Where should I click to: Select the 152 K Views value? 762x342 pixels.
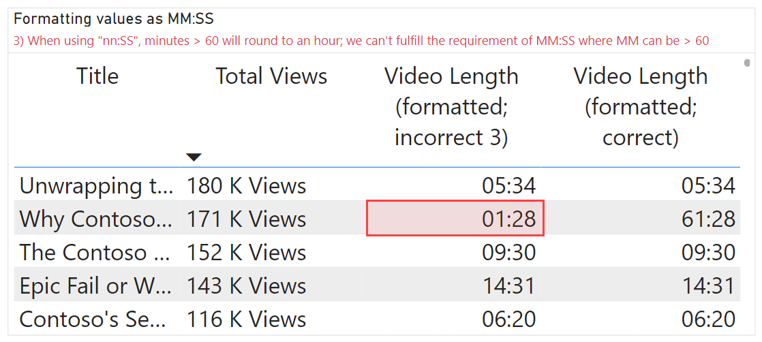(x=246, y=252)
